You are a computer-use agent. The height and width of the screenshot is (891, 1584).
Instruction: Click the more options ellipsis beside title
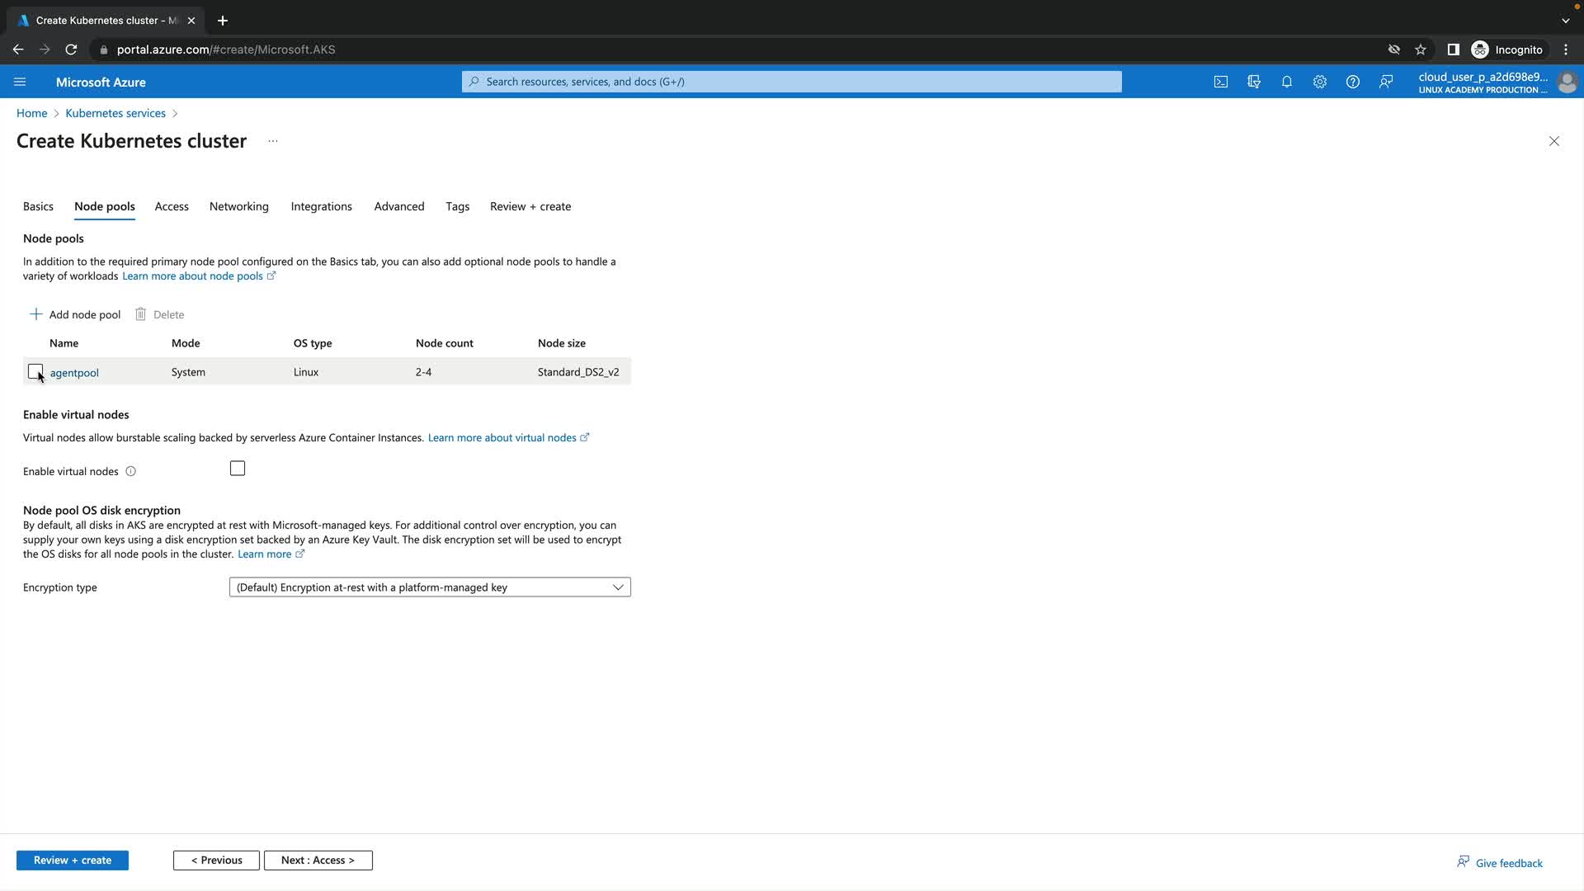(x=272, y=141)
